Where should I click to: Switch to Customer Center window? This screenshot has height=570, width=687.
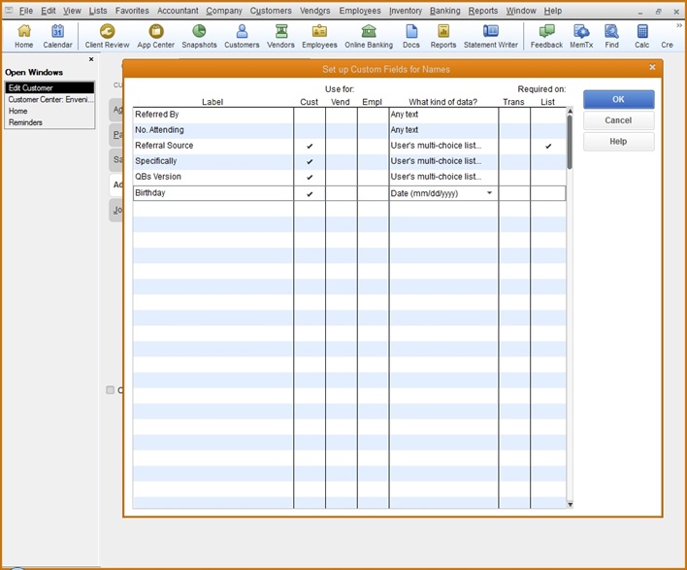[49, 99]
